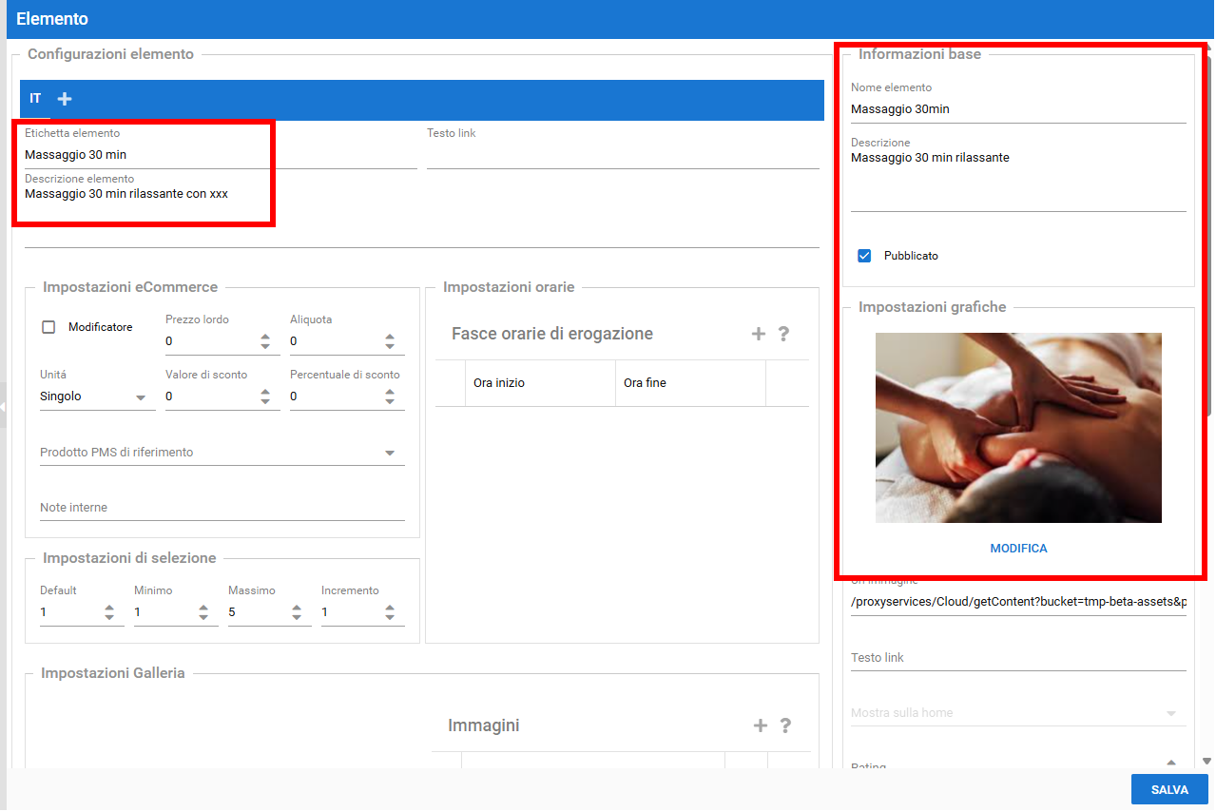
Task: Click the Note interne field
Action: (222, 508)
